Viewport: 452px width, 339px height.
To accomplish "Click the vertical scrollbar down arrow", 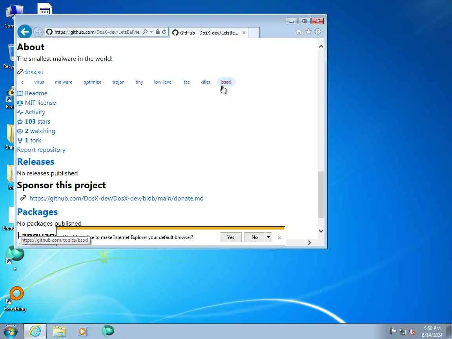I will point(321,231).
